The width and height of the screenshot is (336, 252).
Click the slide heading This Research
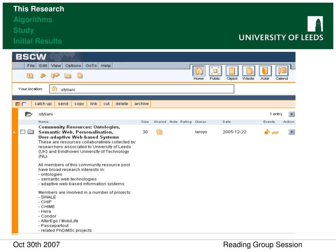(39, 9)
